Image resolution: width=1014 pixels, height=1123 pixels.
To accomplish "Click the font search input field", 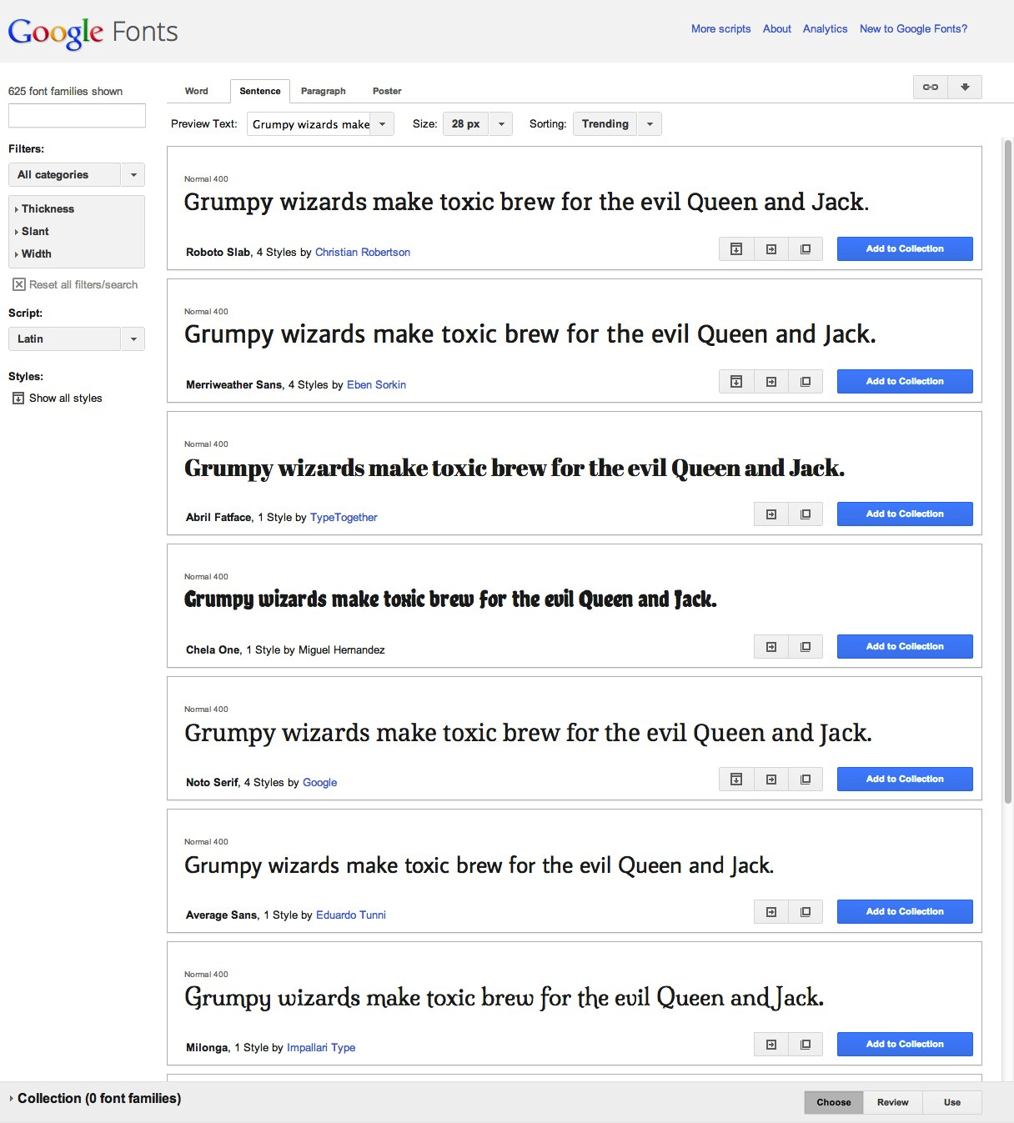I will point(77,115).
